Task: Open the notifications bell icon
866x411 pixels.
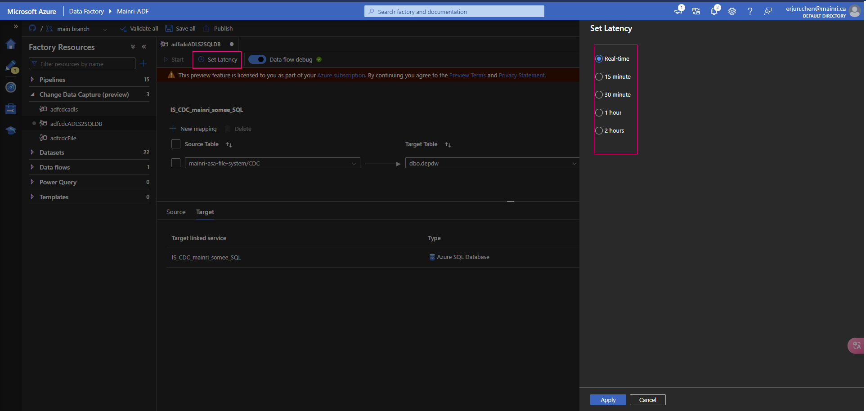Action: (x=714, y=11)
